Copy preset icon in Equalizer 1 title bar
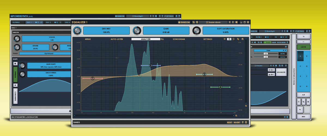Image resolution: width=327 pixels, height=136 pixels. 193,22
